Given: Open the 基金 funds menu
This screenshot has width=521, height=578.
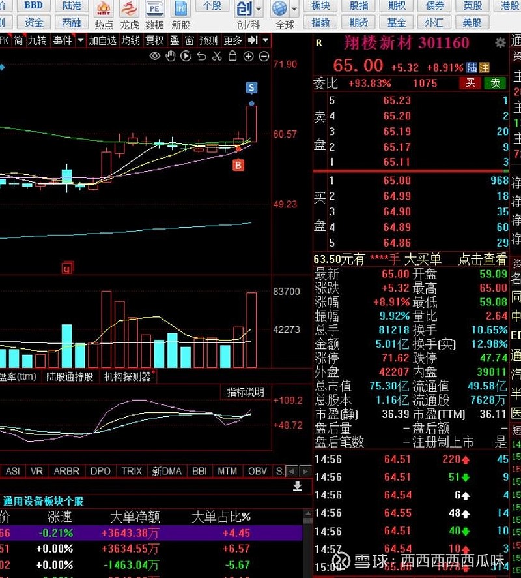Looking at the screenshot, I should click(x=397, y=23).
